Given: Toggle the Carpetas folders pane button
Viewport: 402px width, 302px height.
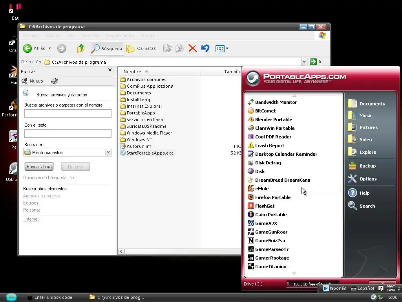Looking at the screenshot, I should pyautogui.click(x=141, y=48).
